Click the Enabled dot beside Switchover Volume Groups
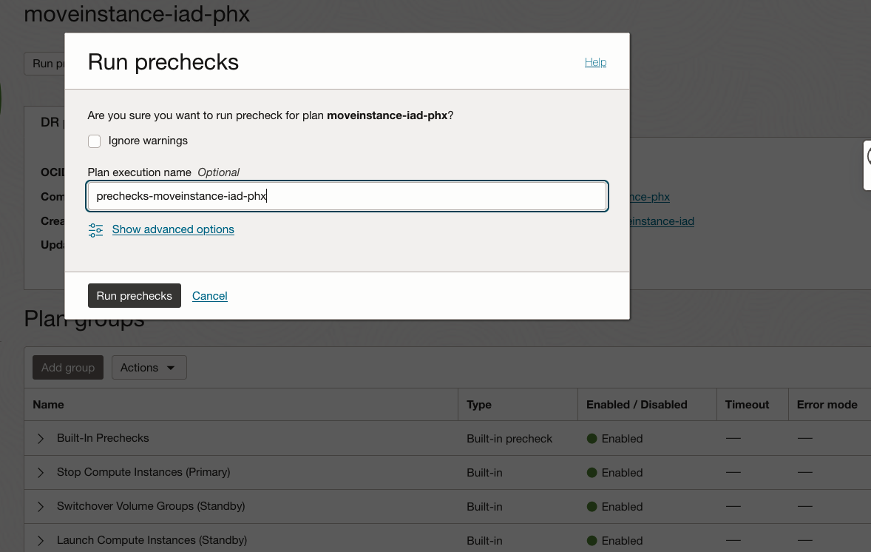 (592, 506)
